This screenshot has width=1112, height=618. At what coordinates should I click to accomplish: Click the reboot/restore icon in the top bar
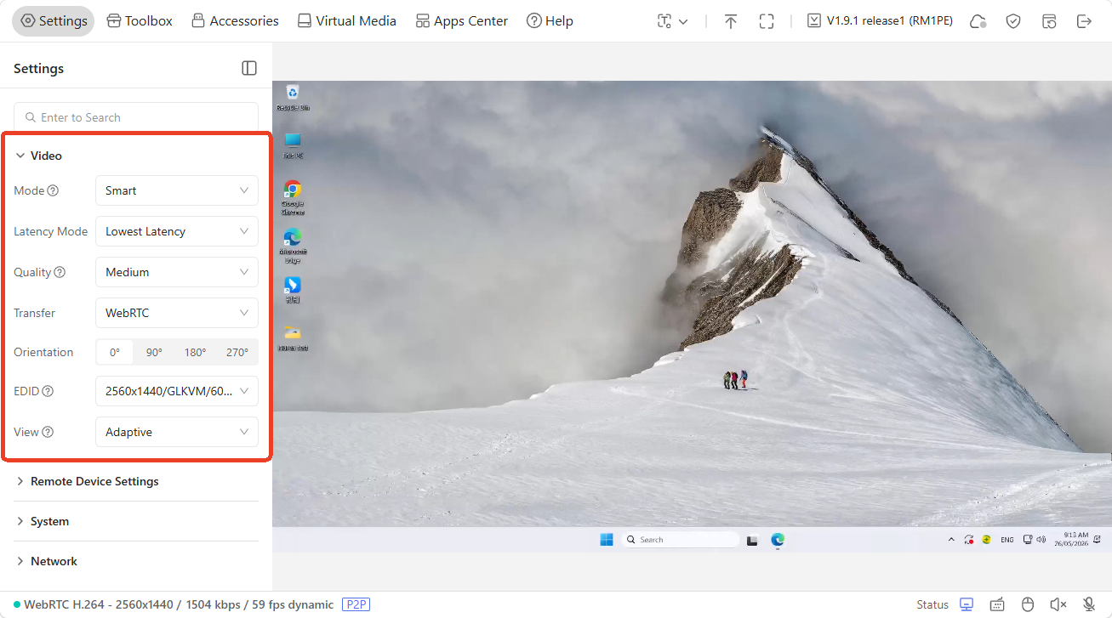(x=1049, y=21)
